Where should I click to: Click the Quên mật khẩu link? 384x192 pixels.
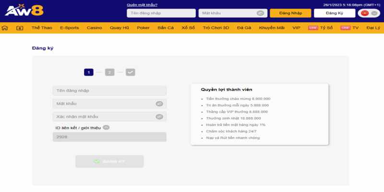[142, 5]
